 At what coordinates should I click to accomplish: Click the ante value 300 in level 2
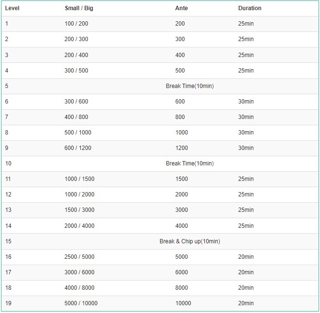(x=180, y=39)
